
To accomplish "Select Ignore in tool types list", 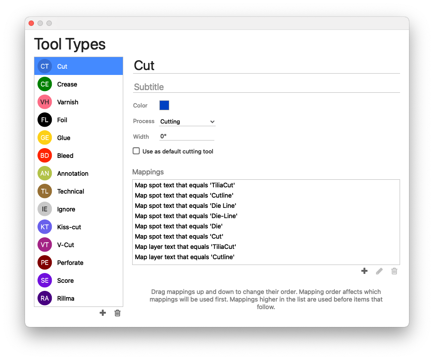I will [79, 209].
